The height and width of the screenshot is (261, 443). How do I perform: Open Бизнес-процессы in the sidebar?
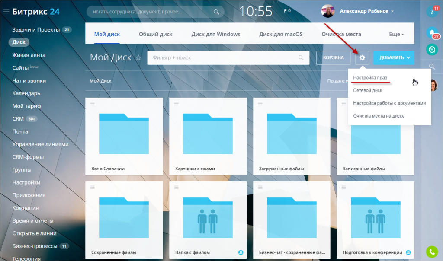[35, 246]
